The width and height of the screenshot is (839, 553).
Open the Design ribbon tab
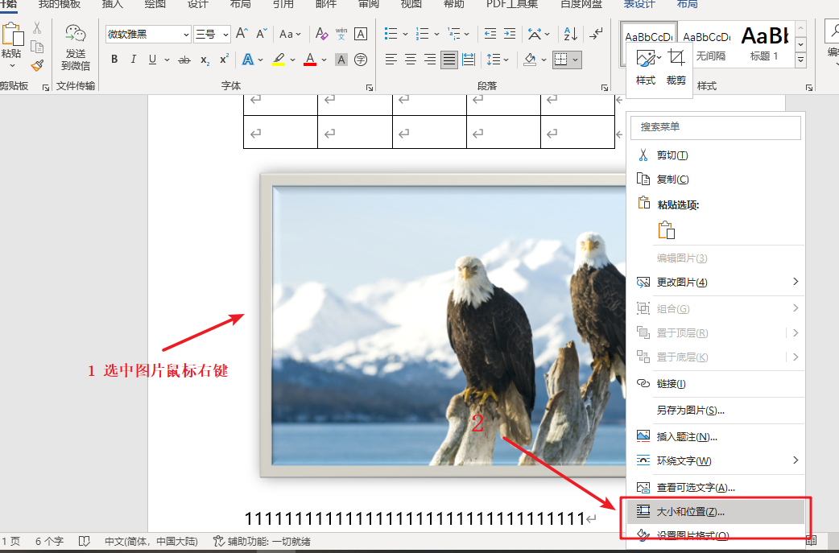(x=198, y=4)
